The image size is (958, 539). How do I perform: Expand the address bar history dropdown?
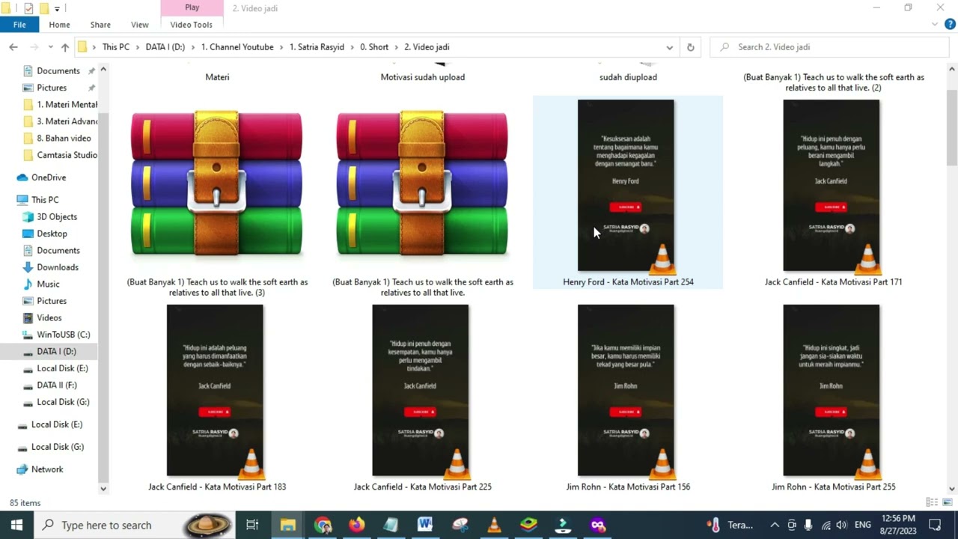[669, 47]
